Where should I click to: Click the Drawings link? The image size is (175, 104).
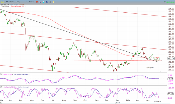[22, 4]
